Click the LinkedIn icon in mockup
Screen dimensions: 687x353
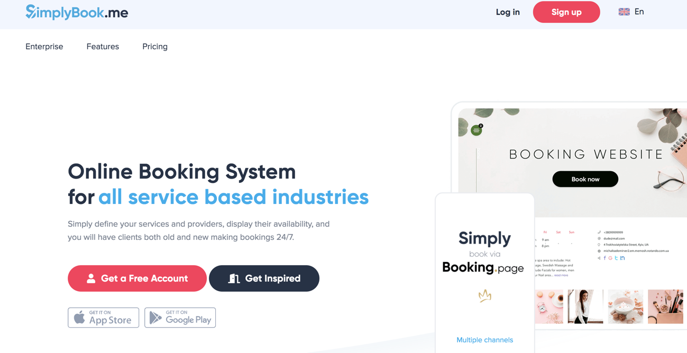point(622,258)
